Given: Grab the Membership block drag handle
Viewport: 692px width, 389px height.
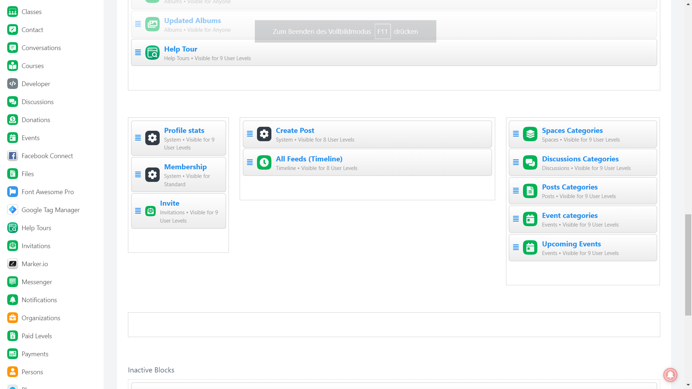Looking at the screenshot, I should (138, 175).
